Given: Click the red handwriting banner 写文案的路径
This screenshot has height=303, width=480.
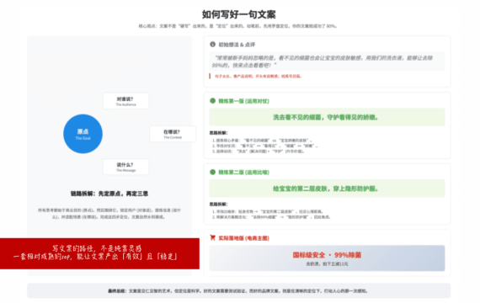Looking at the screenshot, I should pyautogui.click(x=99, y=253).
